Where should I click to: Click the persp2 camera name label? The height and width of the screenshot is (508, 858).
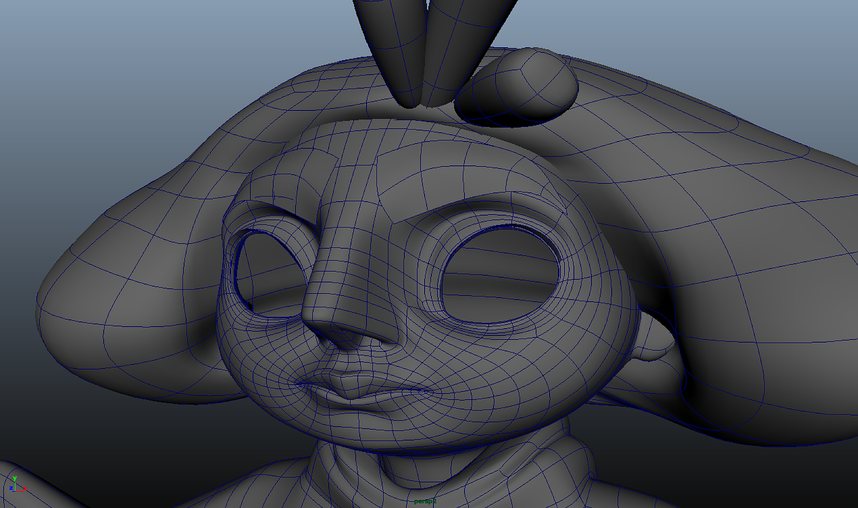(425, 501)
